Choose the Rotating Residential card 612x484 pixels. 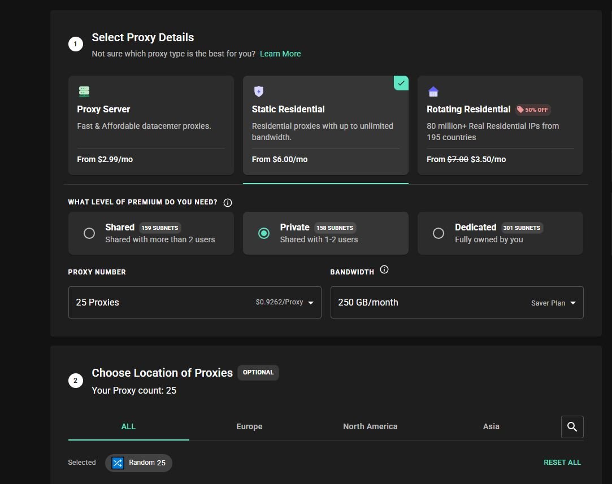pos(500,125)
